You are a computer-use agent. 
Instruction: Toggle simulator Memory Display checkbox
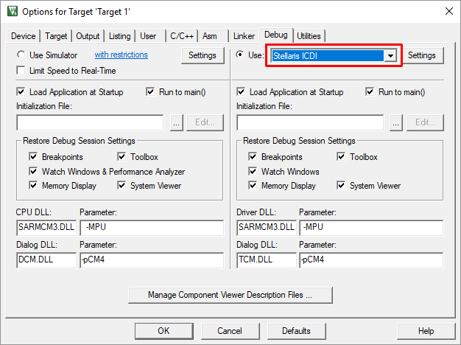[33, 186]
